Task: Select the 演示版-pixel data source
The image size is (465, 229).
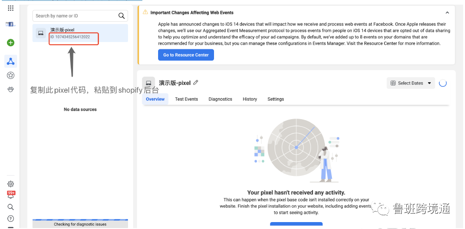Action: pos(80,33)
